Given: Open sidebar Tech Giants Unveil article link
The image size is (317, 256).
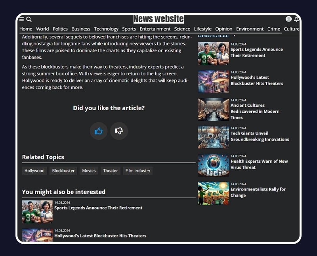Looking at the screenshot, I should point(260,137).
